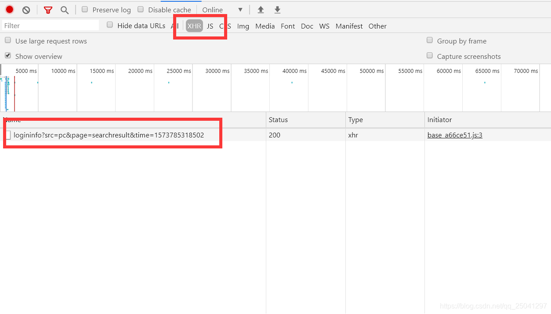Screen dimensions: 551x314
Task: Enable Use large request rows
Action: point(8,40)
